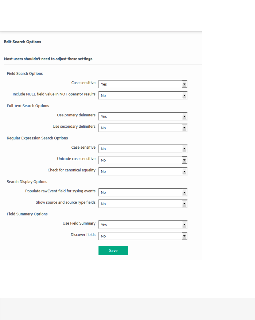Select the Field Summary Options heading

point(27,214)
